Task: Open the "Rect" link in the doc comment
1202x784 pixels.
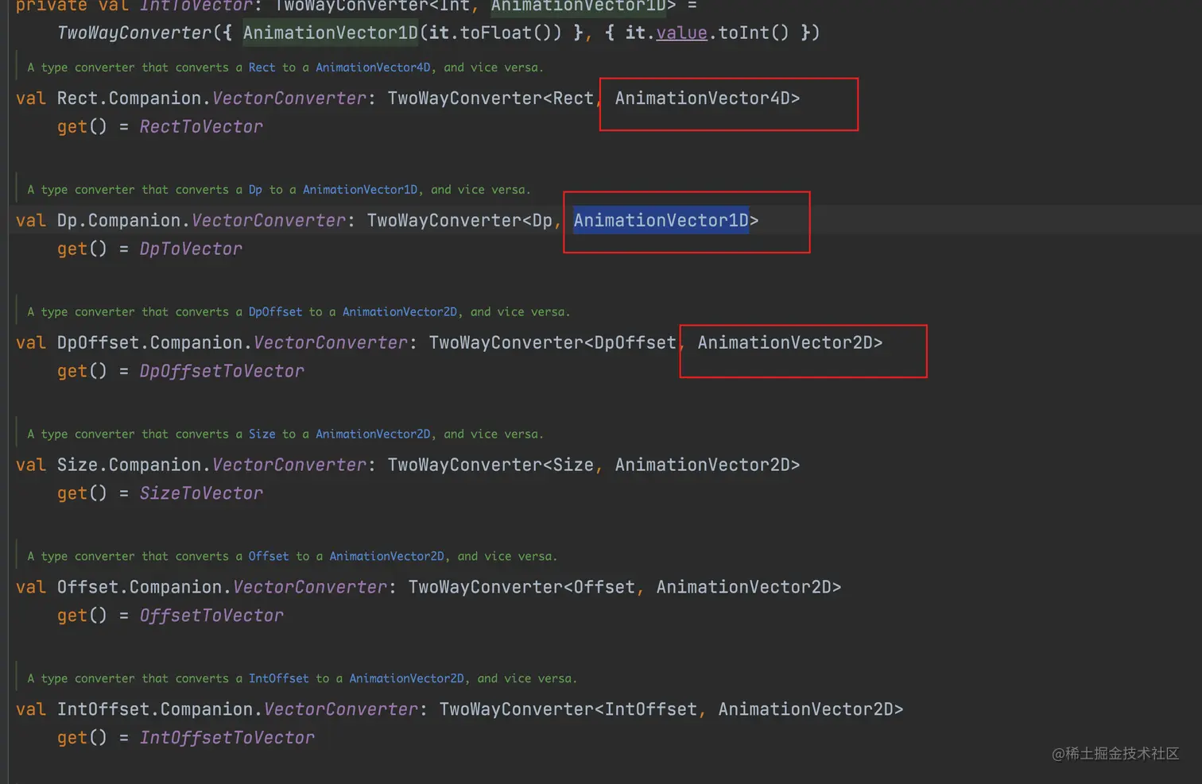Action: [262, 68]
